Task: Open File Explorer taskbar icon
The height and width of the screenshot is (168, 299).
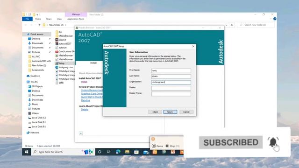Action: (x=127, y=152)
